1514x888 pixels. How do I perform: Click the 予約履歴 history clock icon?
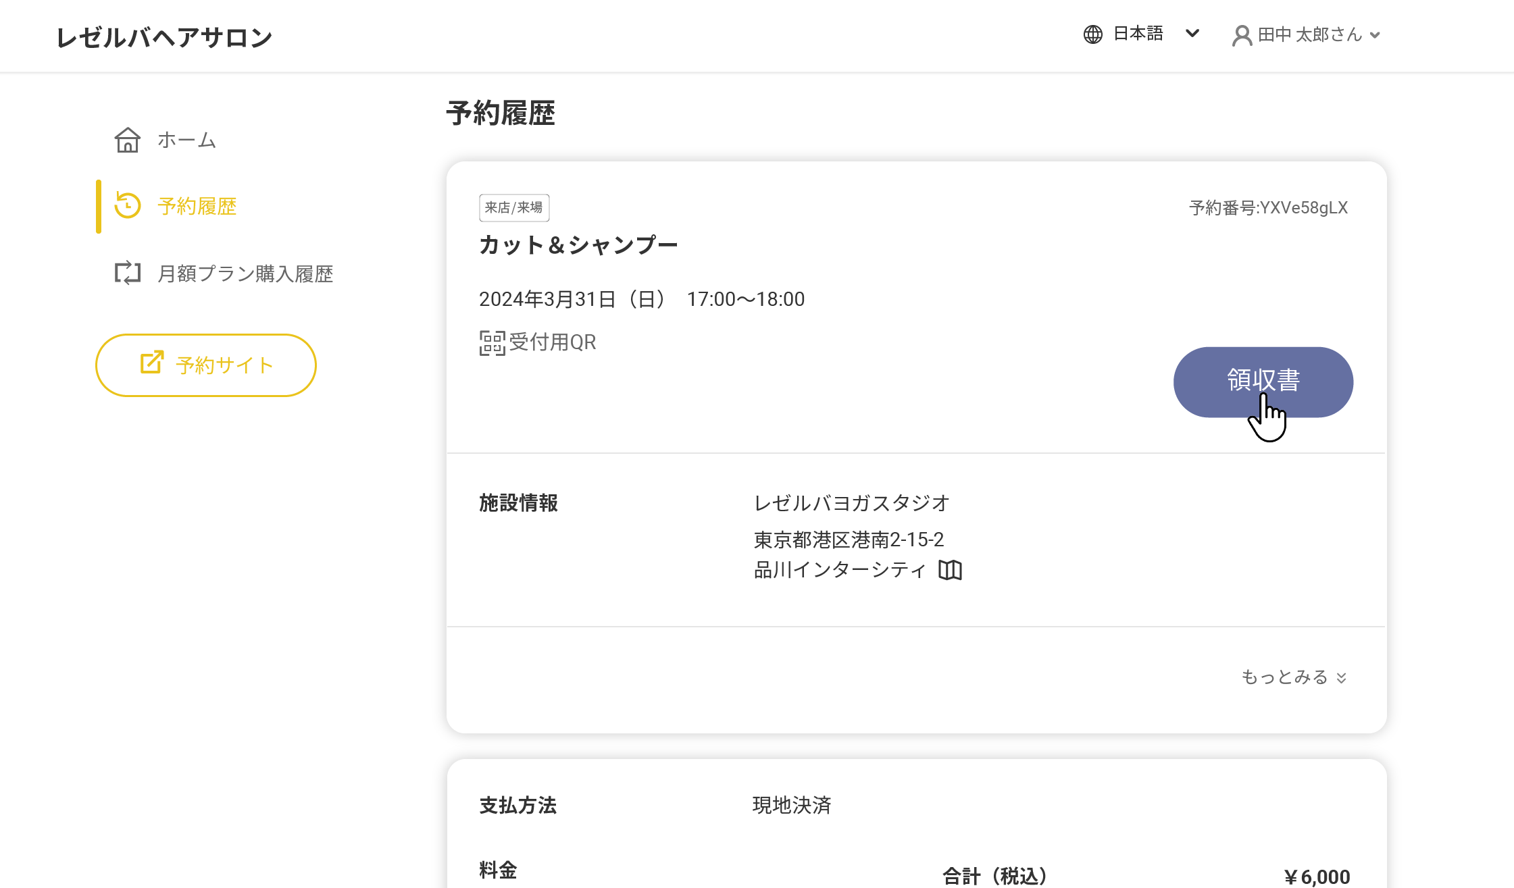[127, 206]
